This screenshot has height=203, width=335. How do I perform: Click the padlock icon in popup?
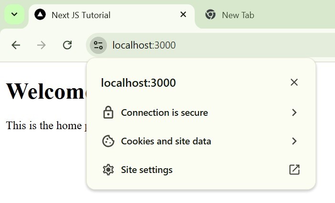tap(108, 113)
